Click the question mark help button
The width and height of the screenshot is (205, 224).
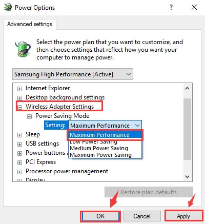tap(171, 7)
